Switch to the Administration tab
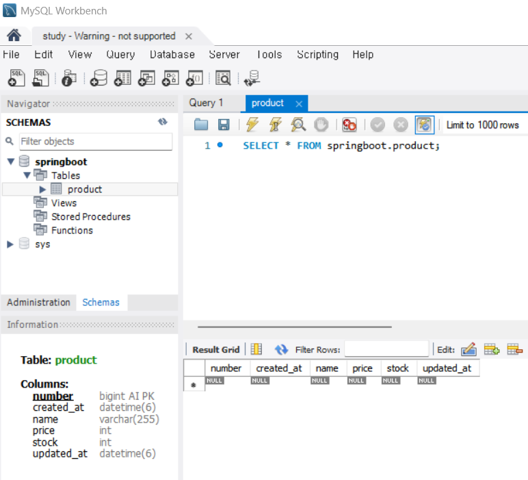This screenshot has width=528, height=480. (x=38, y=303)
